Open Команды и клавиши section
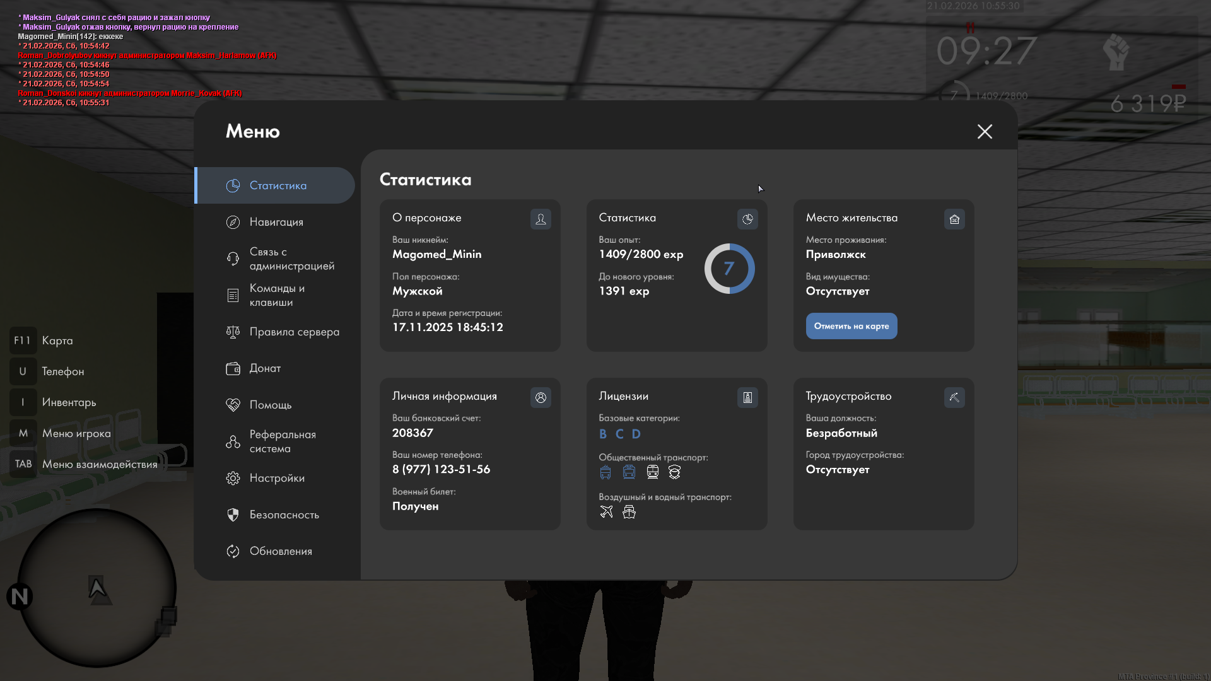The image size is (1211, 681). (x=276, y=295)
